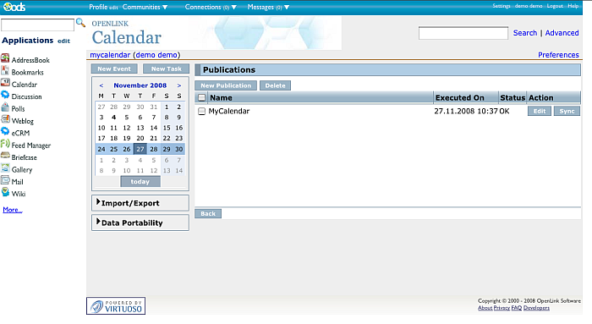The height and width of the screenshot is (324, 592).
Task: Open the Communities dropdown menu
Action: (x=145, y=7)
